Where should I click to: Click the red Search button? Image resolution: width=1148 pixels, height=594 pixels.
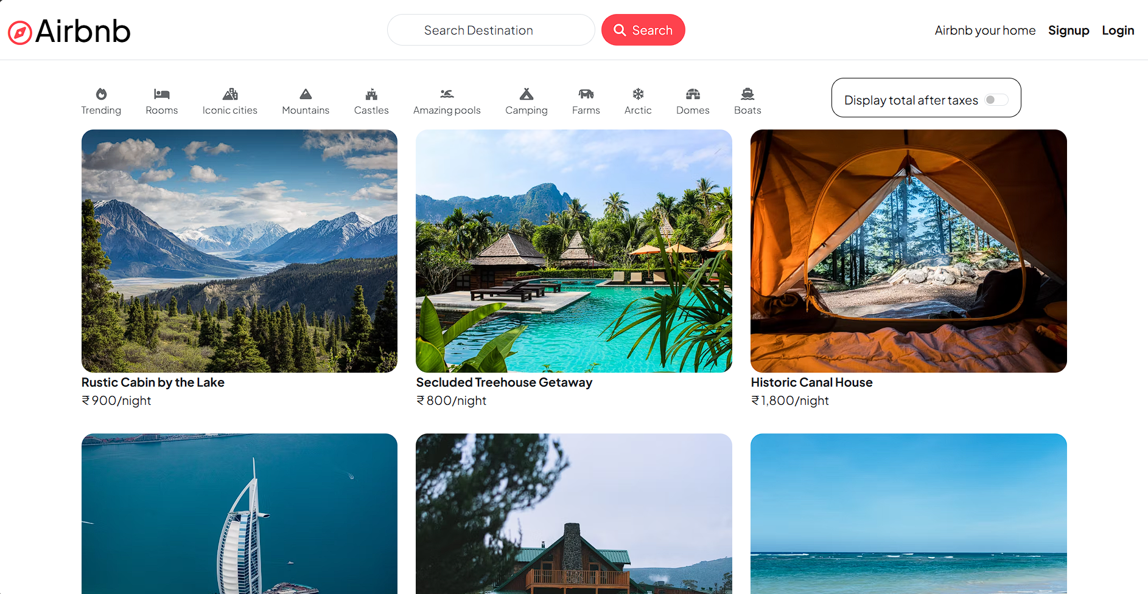(643, 30)
